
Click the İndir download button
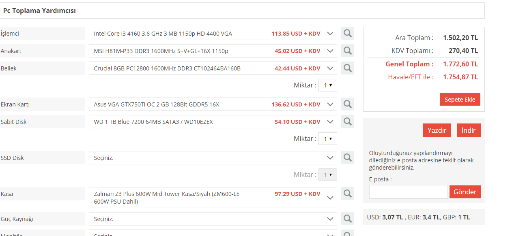[469, 130]
